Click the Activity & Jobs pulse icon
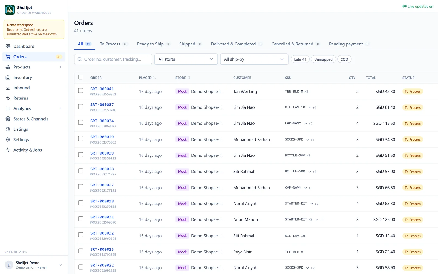438x274 pixels. pyautogui.click(x=8, y=150)
